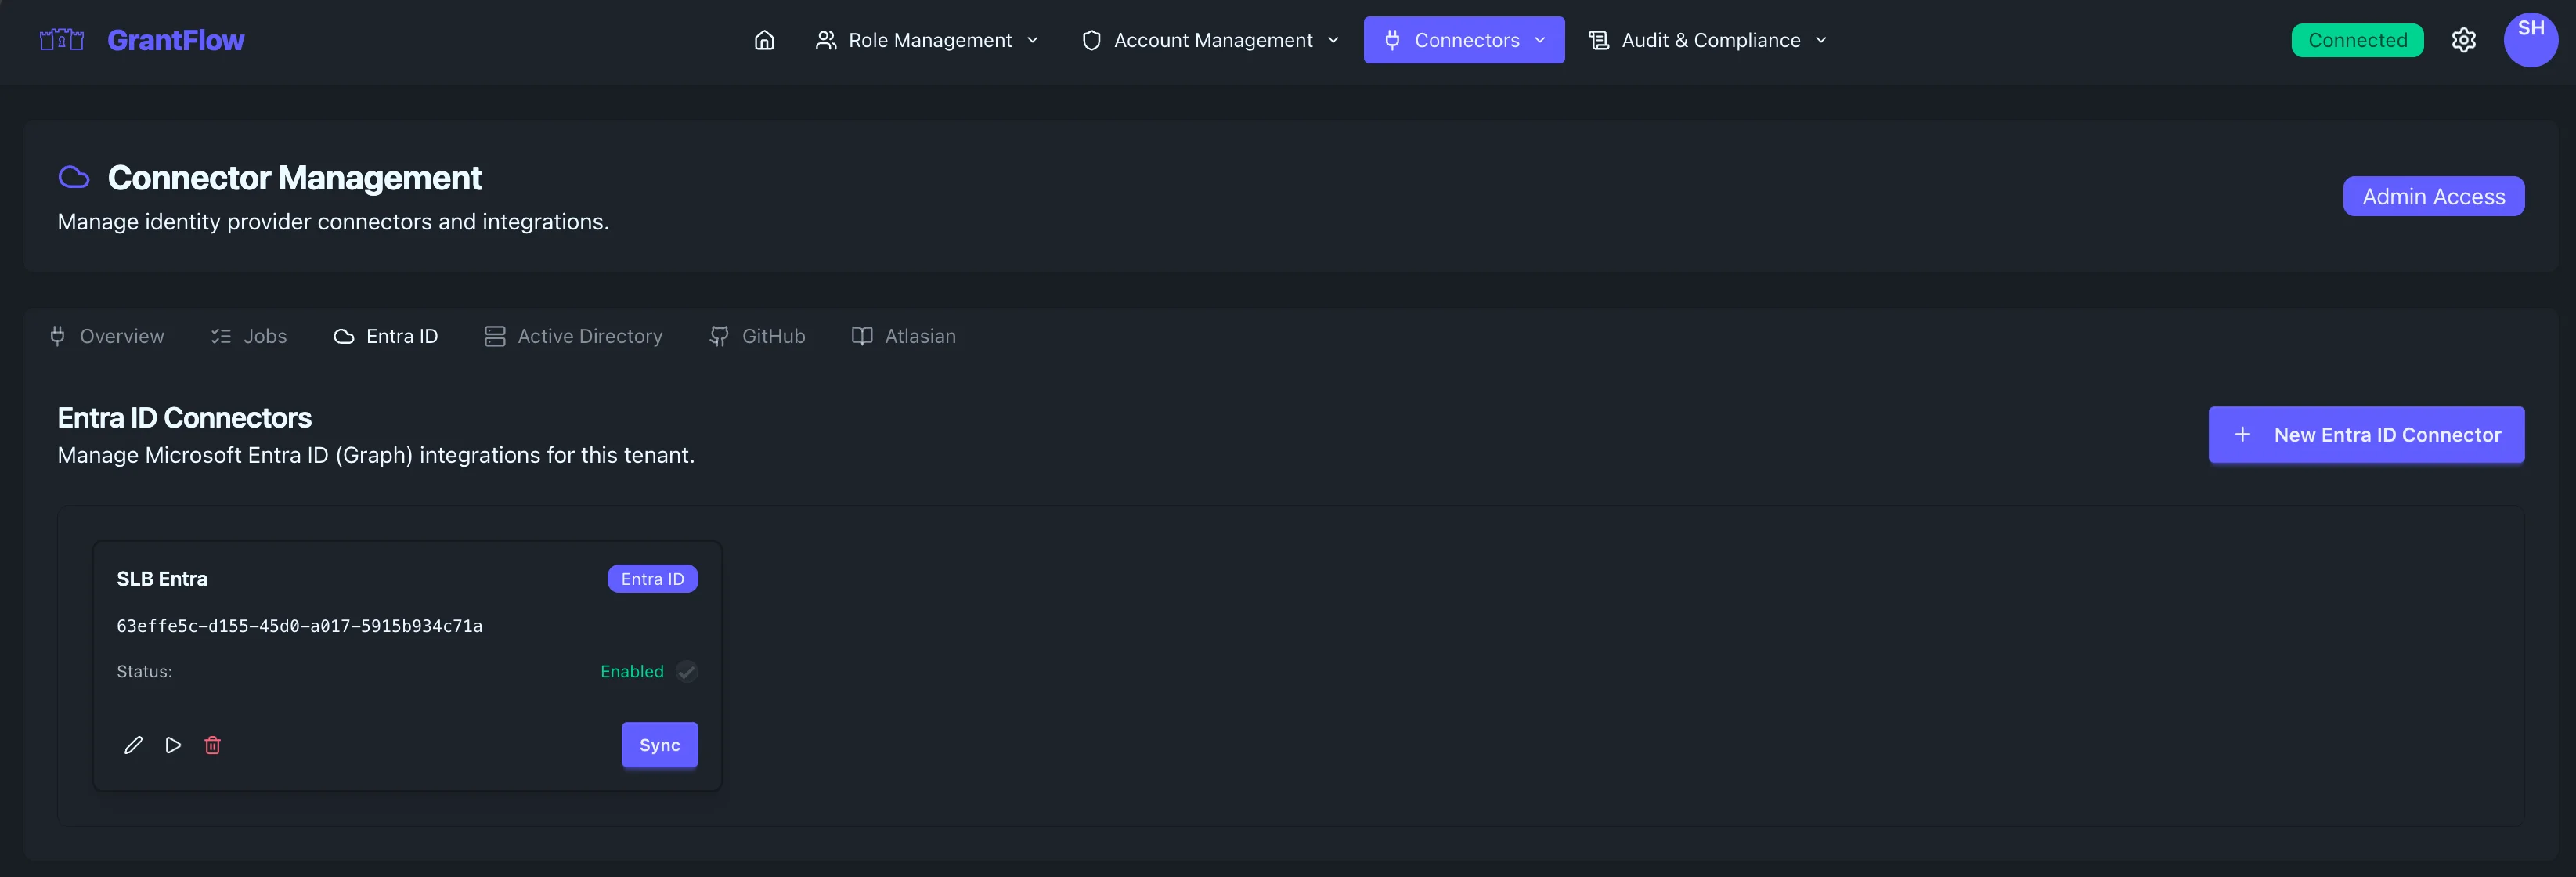Click the Connected status badge
Screen dimensions: 2576x877
point(2357,40)
